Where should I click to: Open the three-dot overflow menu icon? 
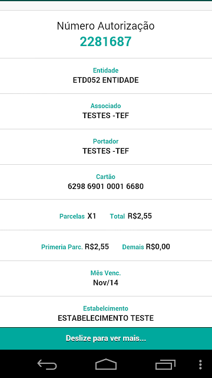200,364
